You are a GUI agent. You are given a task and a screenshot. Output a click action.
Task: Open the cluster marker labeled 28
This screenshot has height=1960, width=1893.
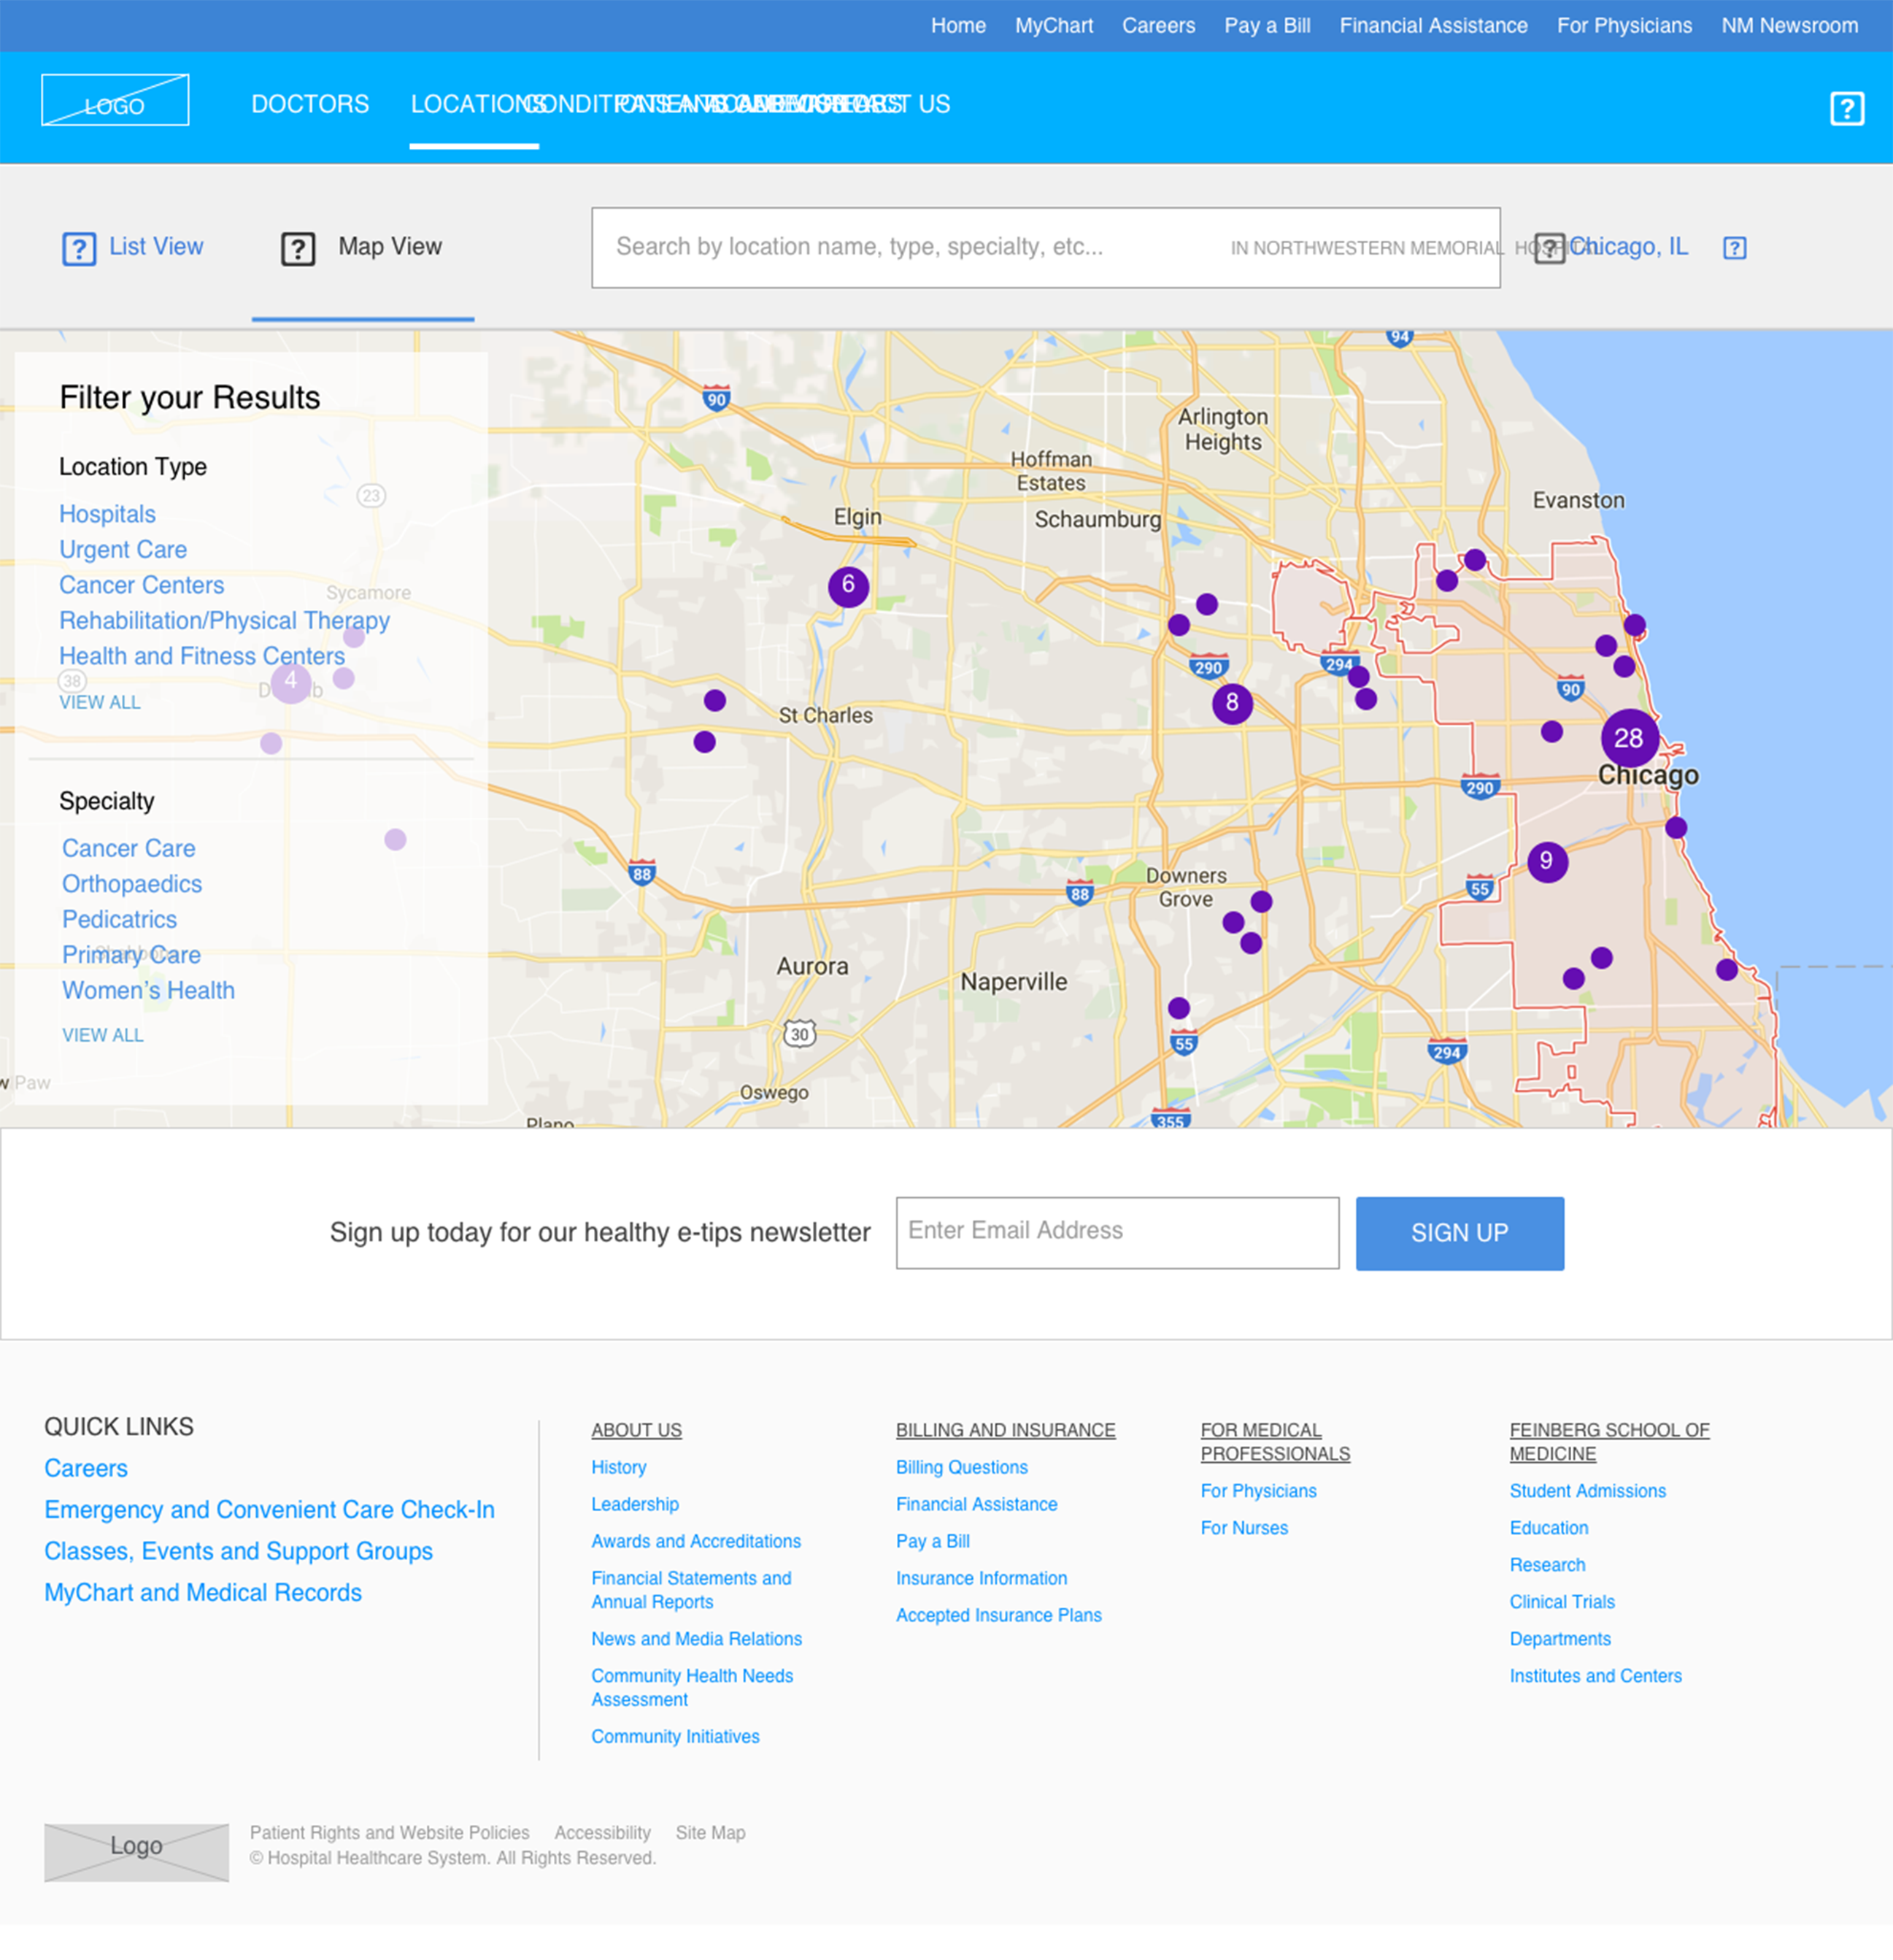click(x=1629, y=738)
